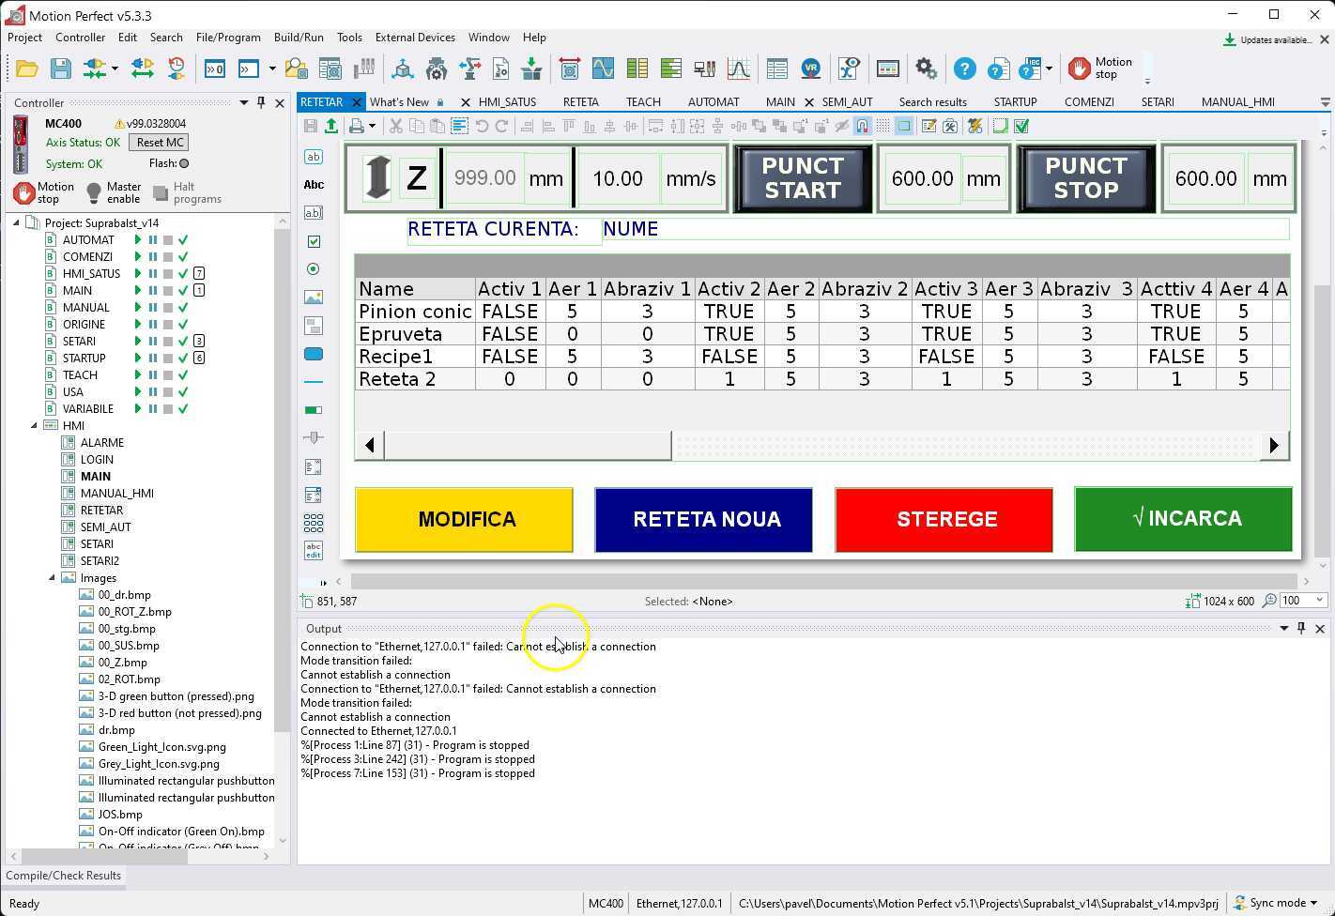Image resolution: width=1335 pixels, height=916 pixels.
Task: Click the red STEREGE button
Action: [944, 519]
